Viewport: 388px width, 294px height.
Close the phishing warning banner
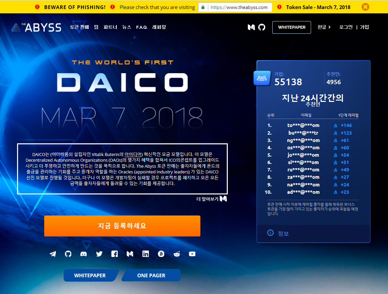tap(365, 7)
